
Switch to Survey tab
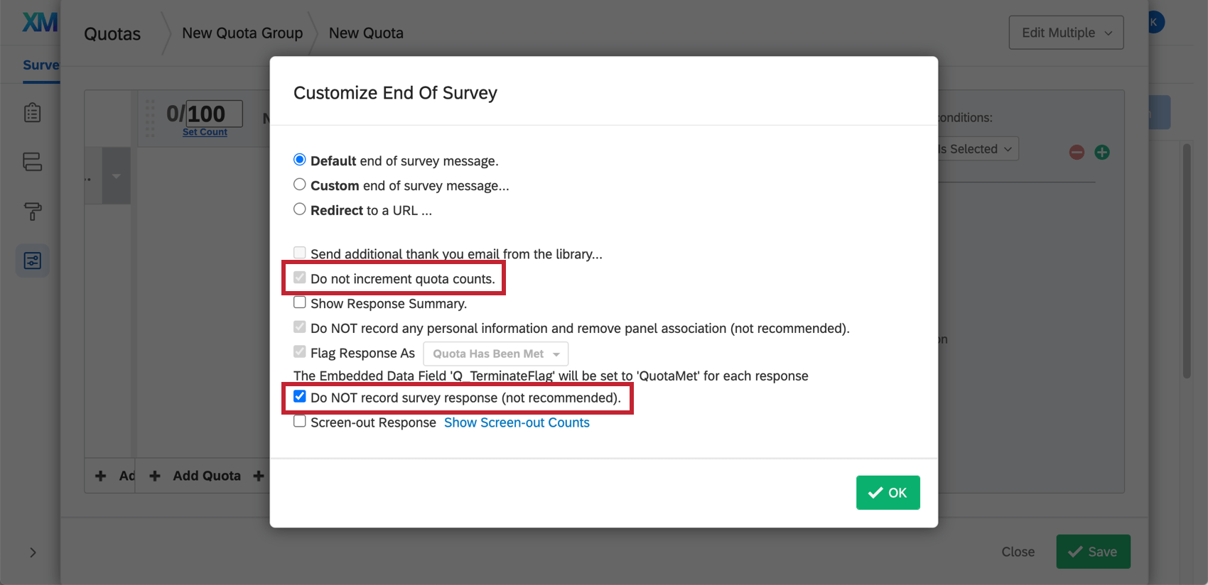tap(41, 65)
